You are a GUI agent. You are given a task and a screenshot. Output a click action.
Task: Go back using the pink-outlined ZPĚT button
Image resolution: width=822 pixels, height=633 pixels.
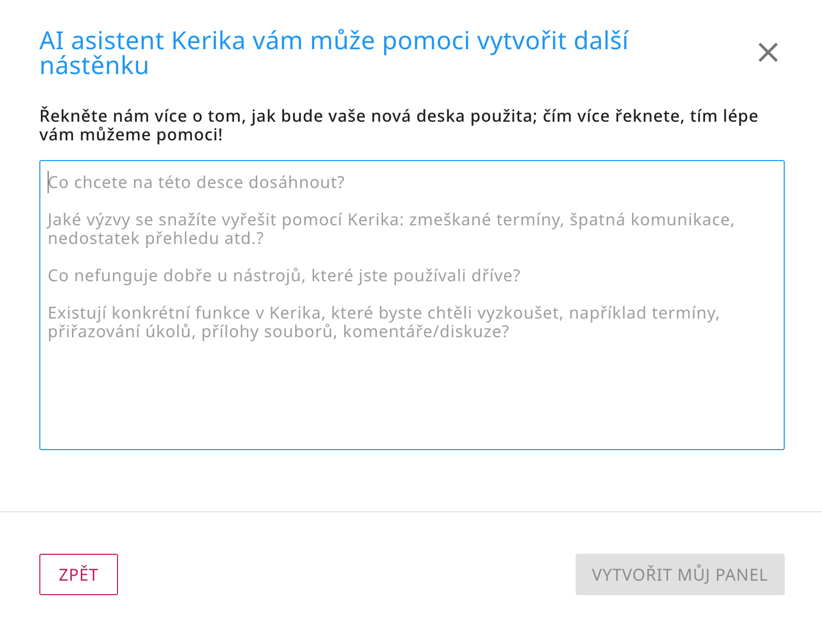[79, 574]
